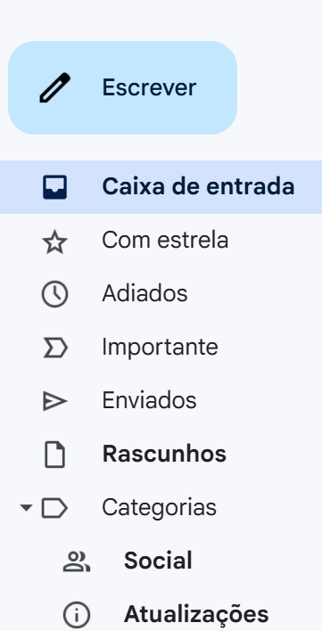
Task: Click the Rascunhos document icon
Action: [54, 455]
